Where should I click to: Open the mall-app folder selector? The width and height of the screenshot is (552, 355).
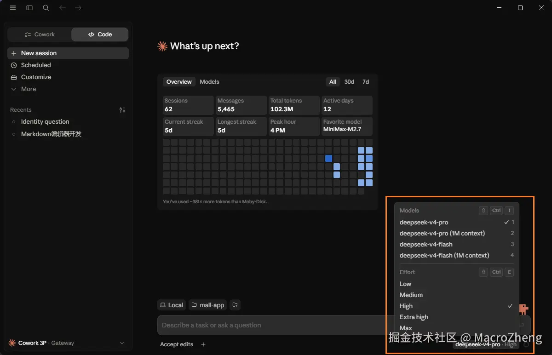(x=208, y=305)
